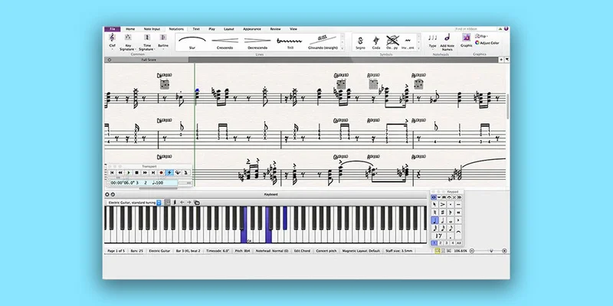613x306 pixels.
Task: Click Stop in the Transport panel
Action: 136,173
